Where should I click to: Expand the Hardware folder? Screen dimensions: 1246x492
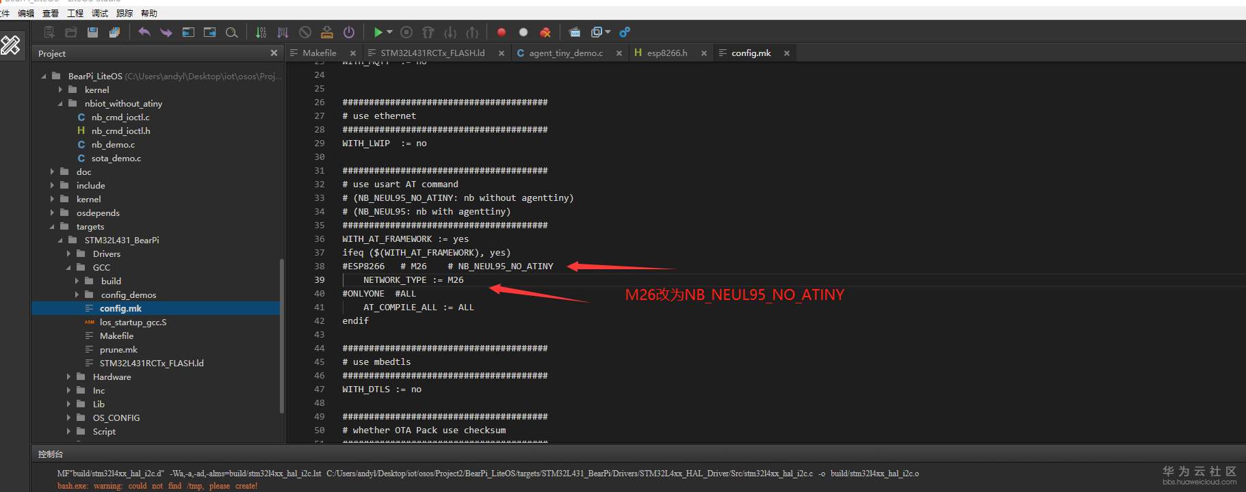click(68, 377)
